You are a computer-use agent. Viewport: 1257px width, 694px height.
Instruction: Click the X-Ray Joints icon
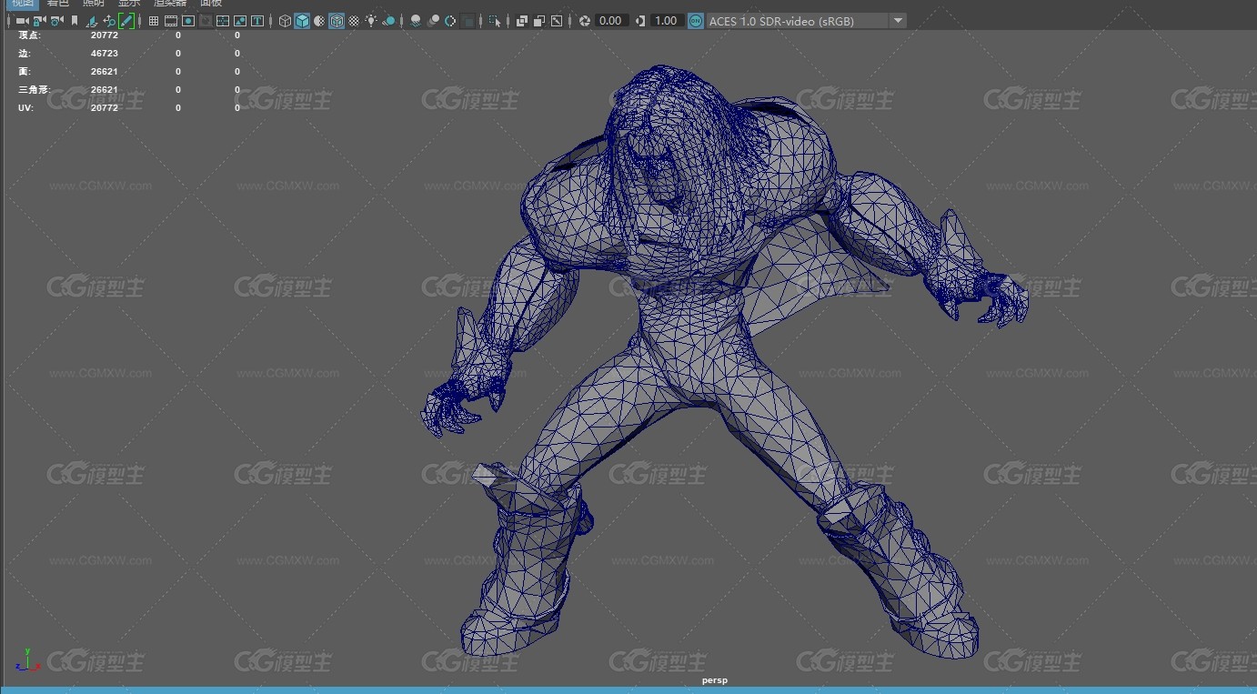click(557, 21)
